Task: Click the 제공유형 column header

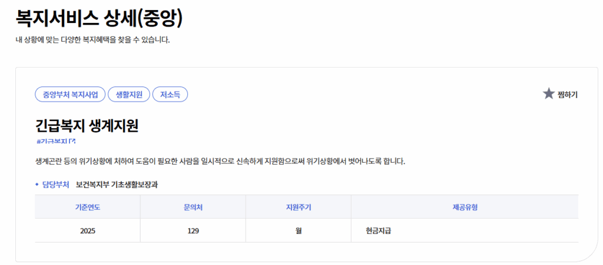Action: (465, 207)
